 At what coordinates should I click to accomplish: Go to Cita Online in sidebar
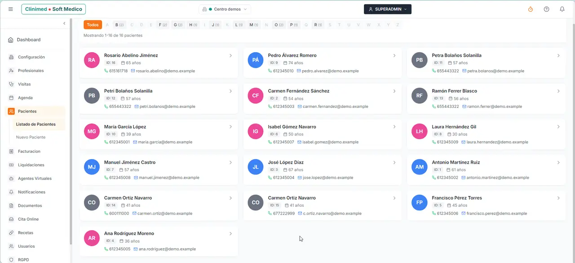(28, 219)
